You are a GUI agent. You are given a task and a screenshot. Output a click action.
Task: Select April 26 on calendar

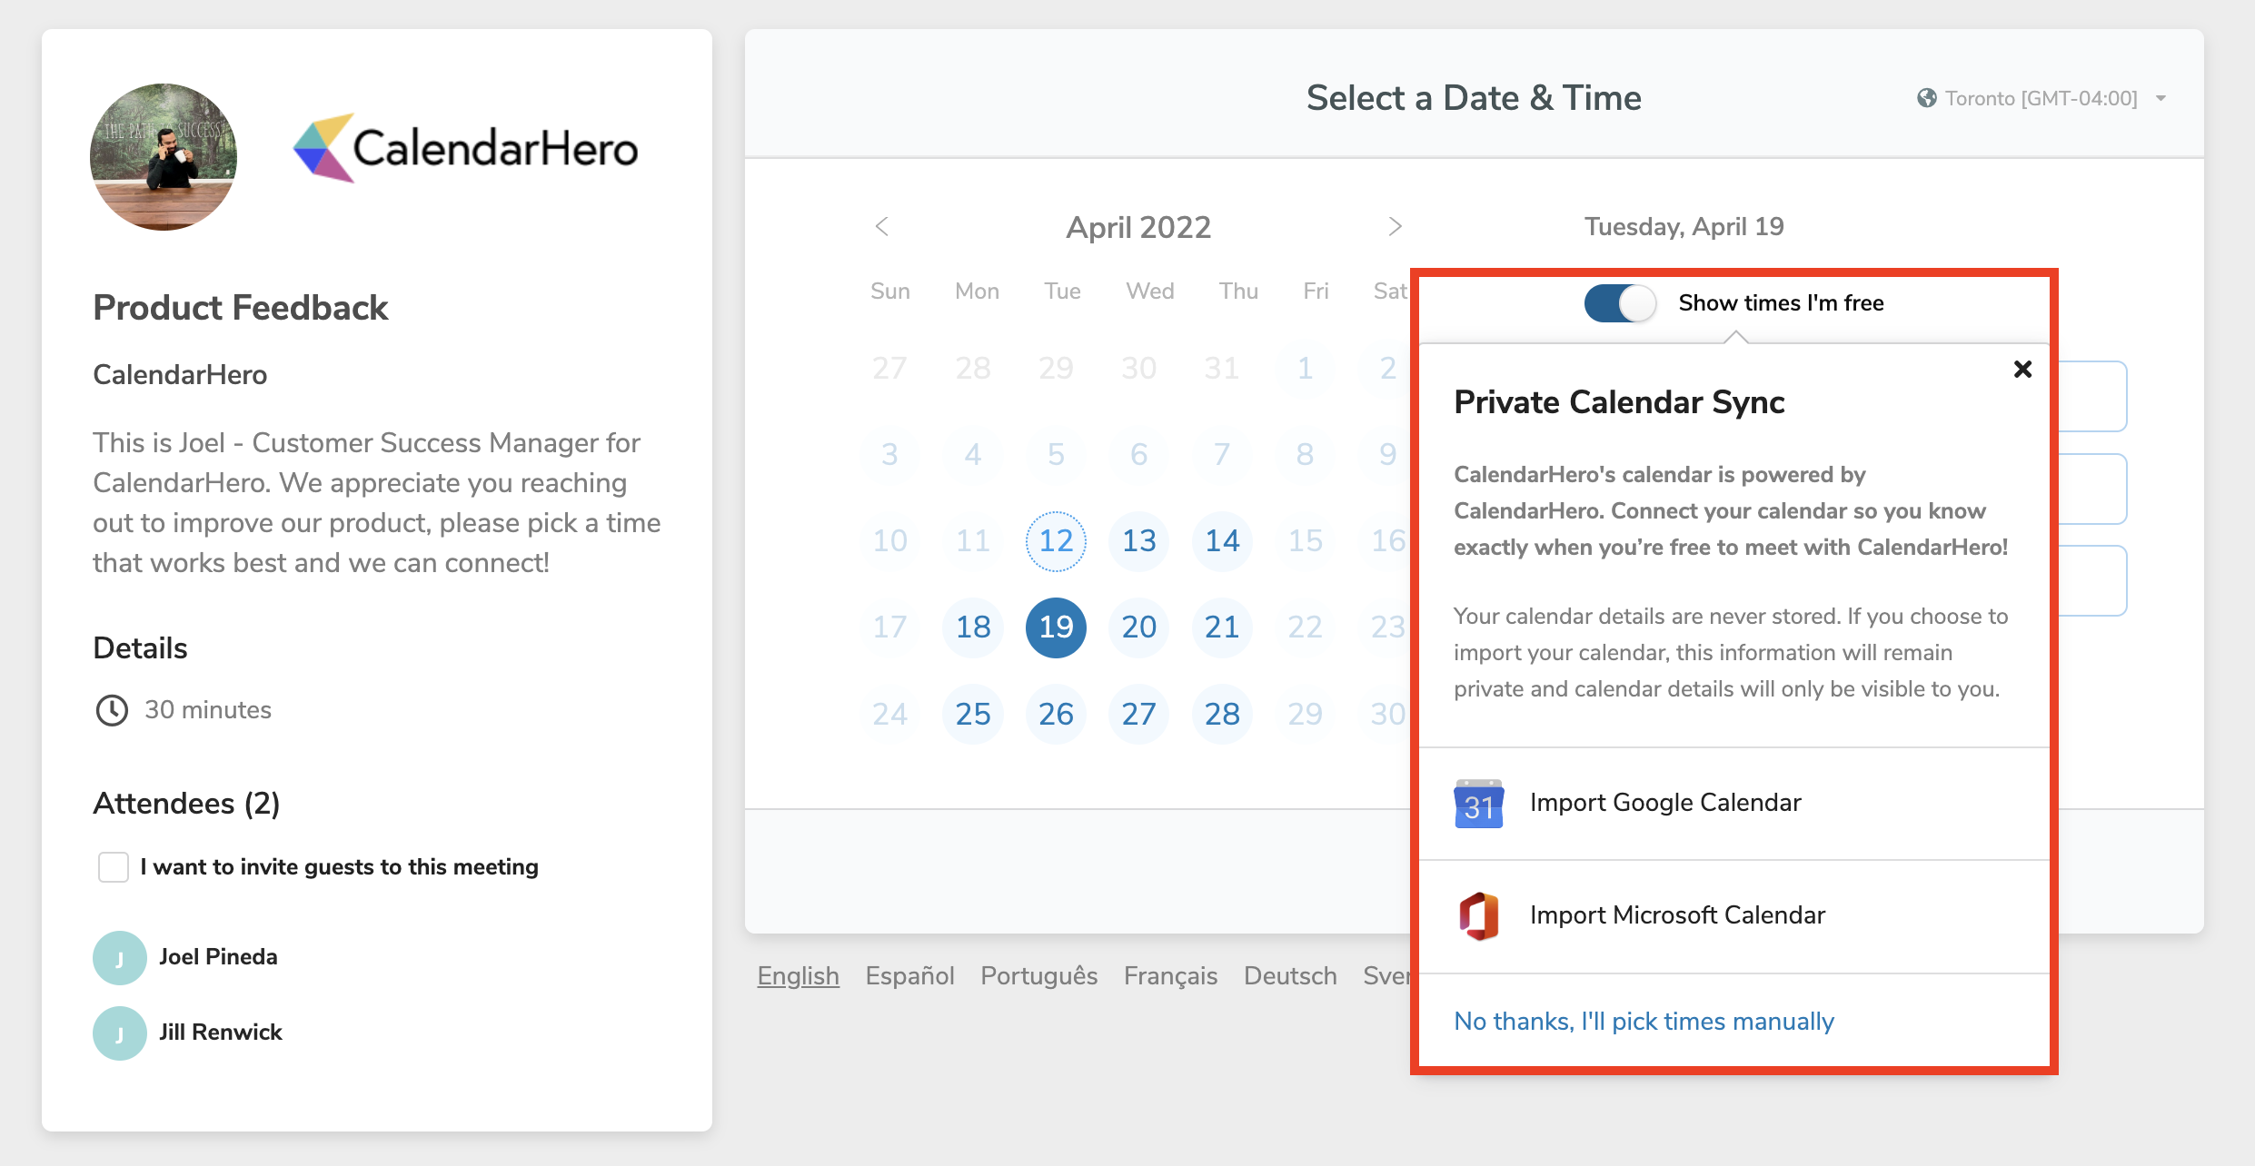point(1056,715)
